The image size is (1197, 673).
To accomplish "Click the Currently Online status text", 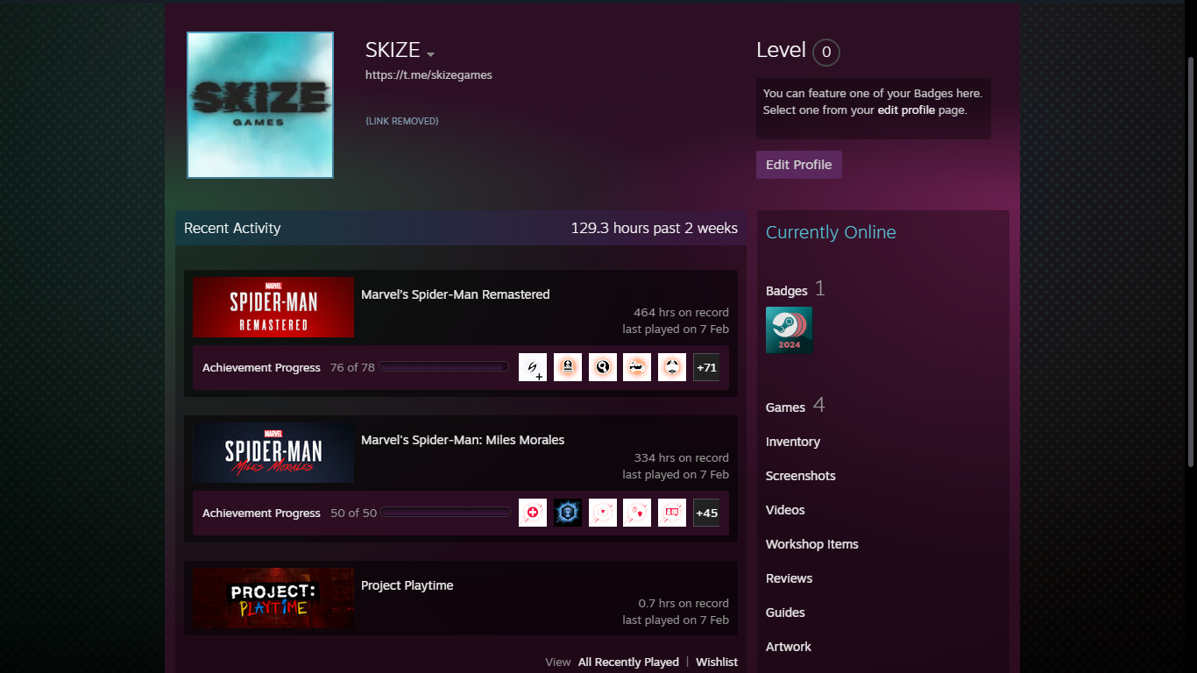I will 831,232.
